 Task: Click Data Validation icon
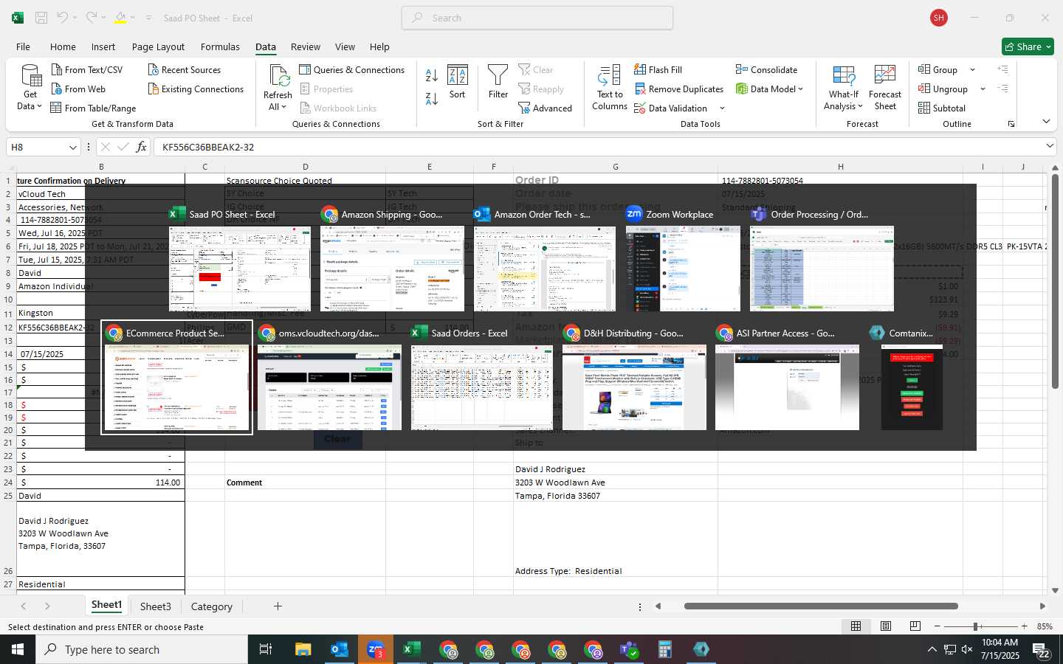[640, 108]
